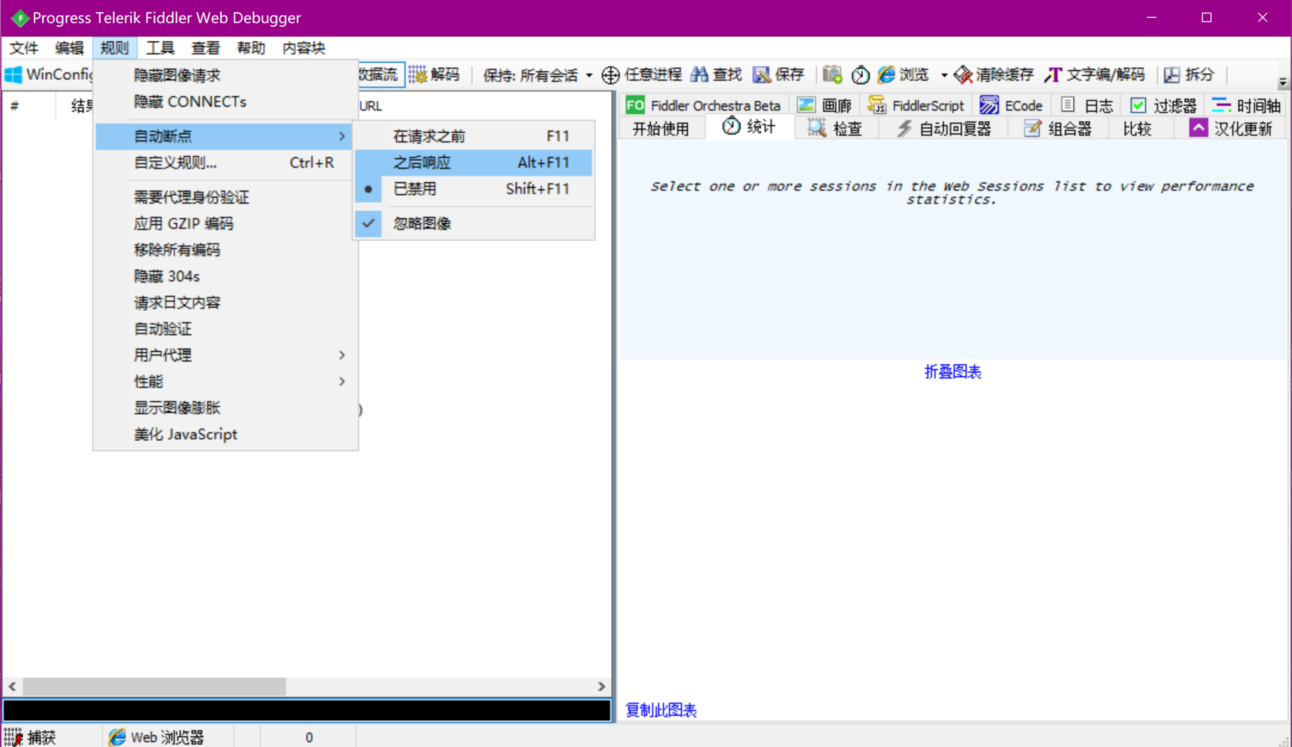Select the Any Process target icon (任意进程)
This screenshot has width=1292, height=747.
tap(610, 75)
